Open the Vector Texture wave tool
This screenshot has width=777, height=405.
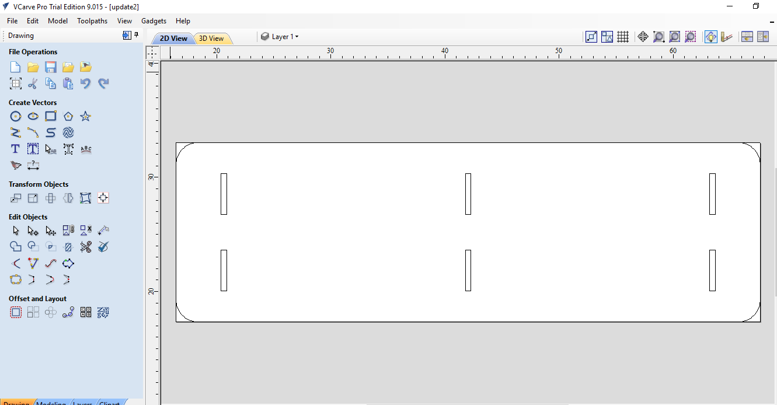pyautogui.click(x=68, y=132)
